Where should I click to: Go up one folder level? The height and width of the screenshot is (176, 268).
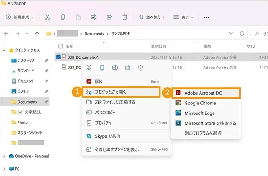pyautogui.click(x=37, y=34)
